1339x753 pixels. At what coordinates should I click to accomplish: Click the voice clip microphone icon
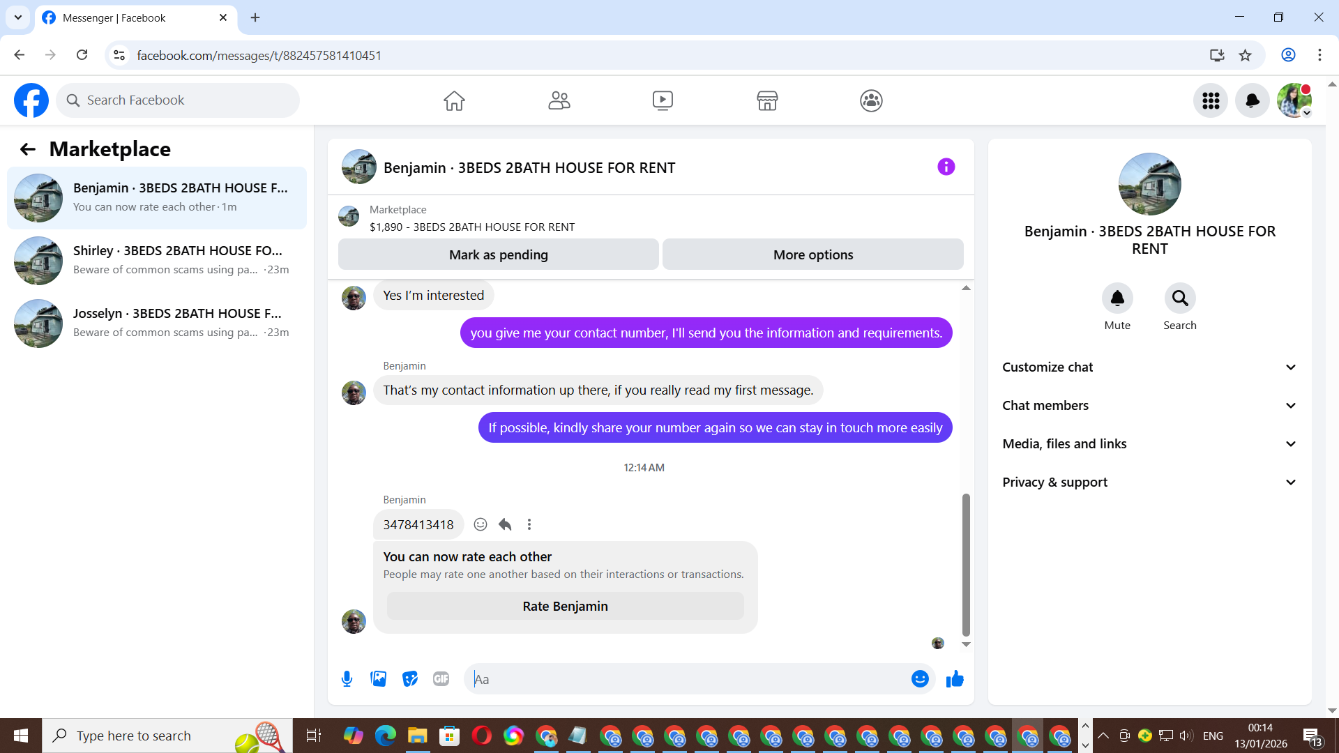coord(347,679)
